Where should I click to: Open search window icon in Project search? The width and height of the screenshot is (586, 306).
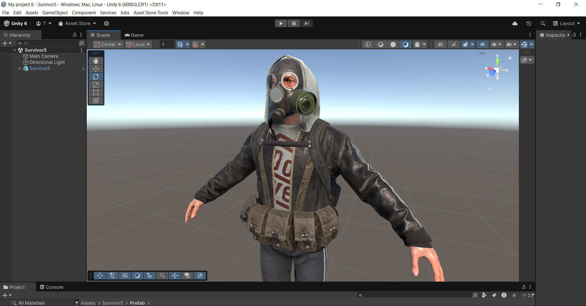475,295
